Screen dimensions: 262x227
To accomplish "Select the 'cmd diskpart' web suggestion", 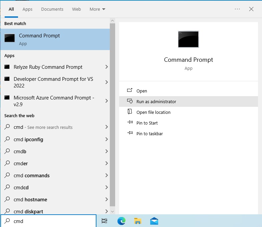I will (x=55, y=211).
